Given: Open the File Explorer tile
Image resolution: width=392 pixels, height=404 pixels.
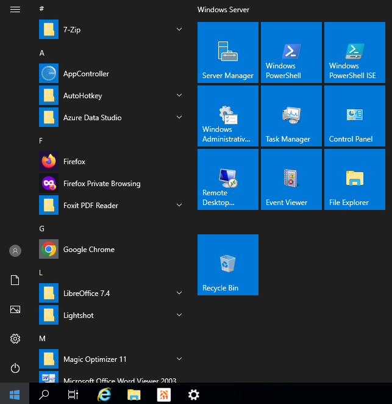Looking at the screenshot, I should tap(355, 179).
